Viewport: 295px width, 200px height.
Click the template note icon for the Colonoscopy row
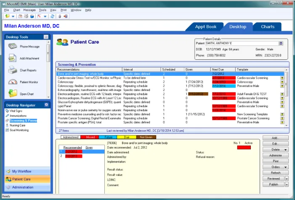282,82
